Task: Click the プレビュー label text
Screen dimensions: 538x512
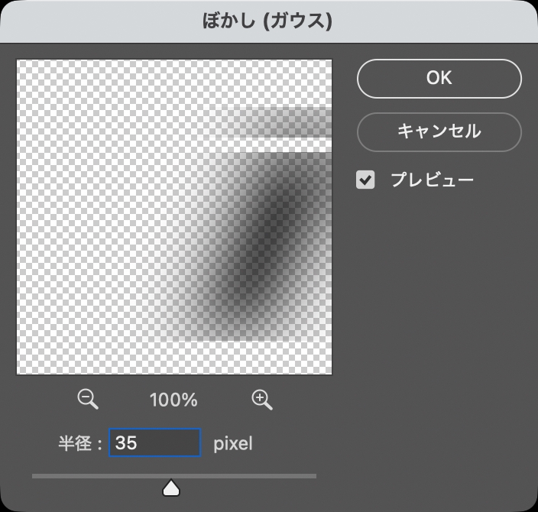Action: click(432, 180)
